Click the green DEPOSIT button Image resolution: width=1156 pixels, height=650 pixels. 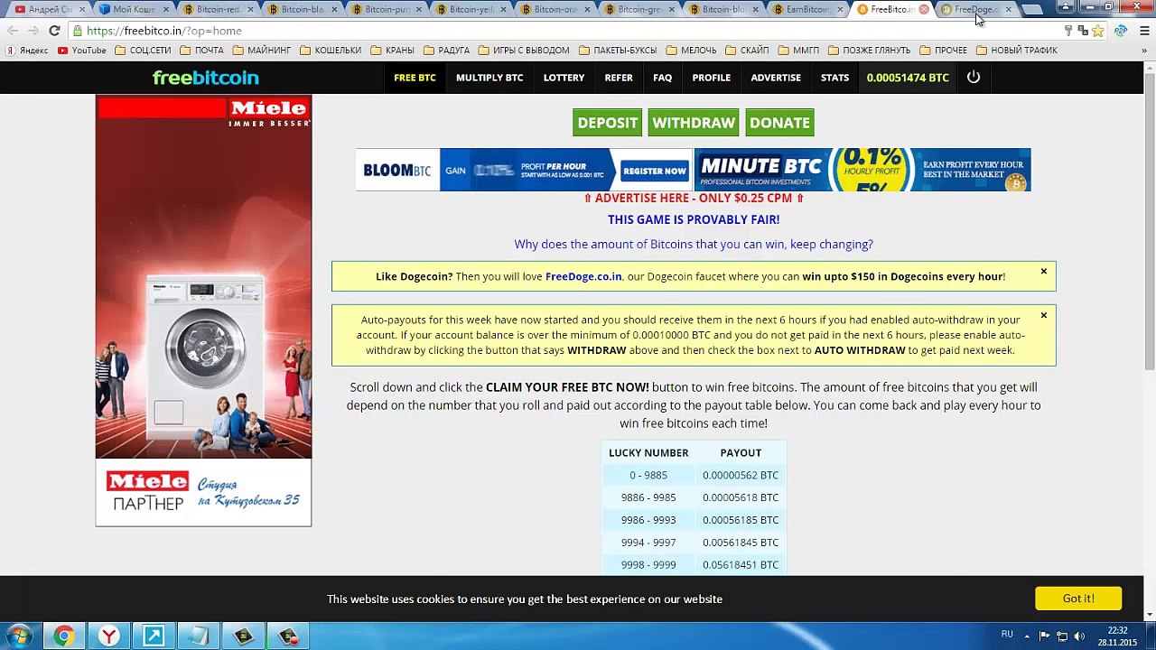(x=608, y=123)
